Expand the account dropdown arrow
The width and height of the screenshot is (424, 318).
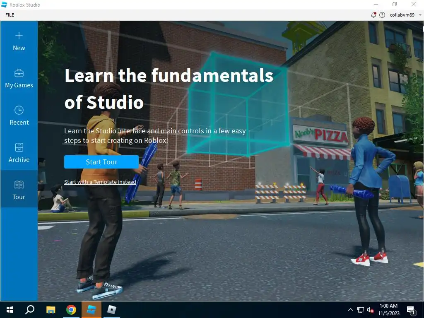pyautogui.click(x=420, y=15)
